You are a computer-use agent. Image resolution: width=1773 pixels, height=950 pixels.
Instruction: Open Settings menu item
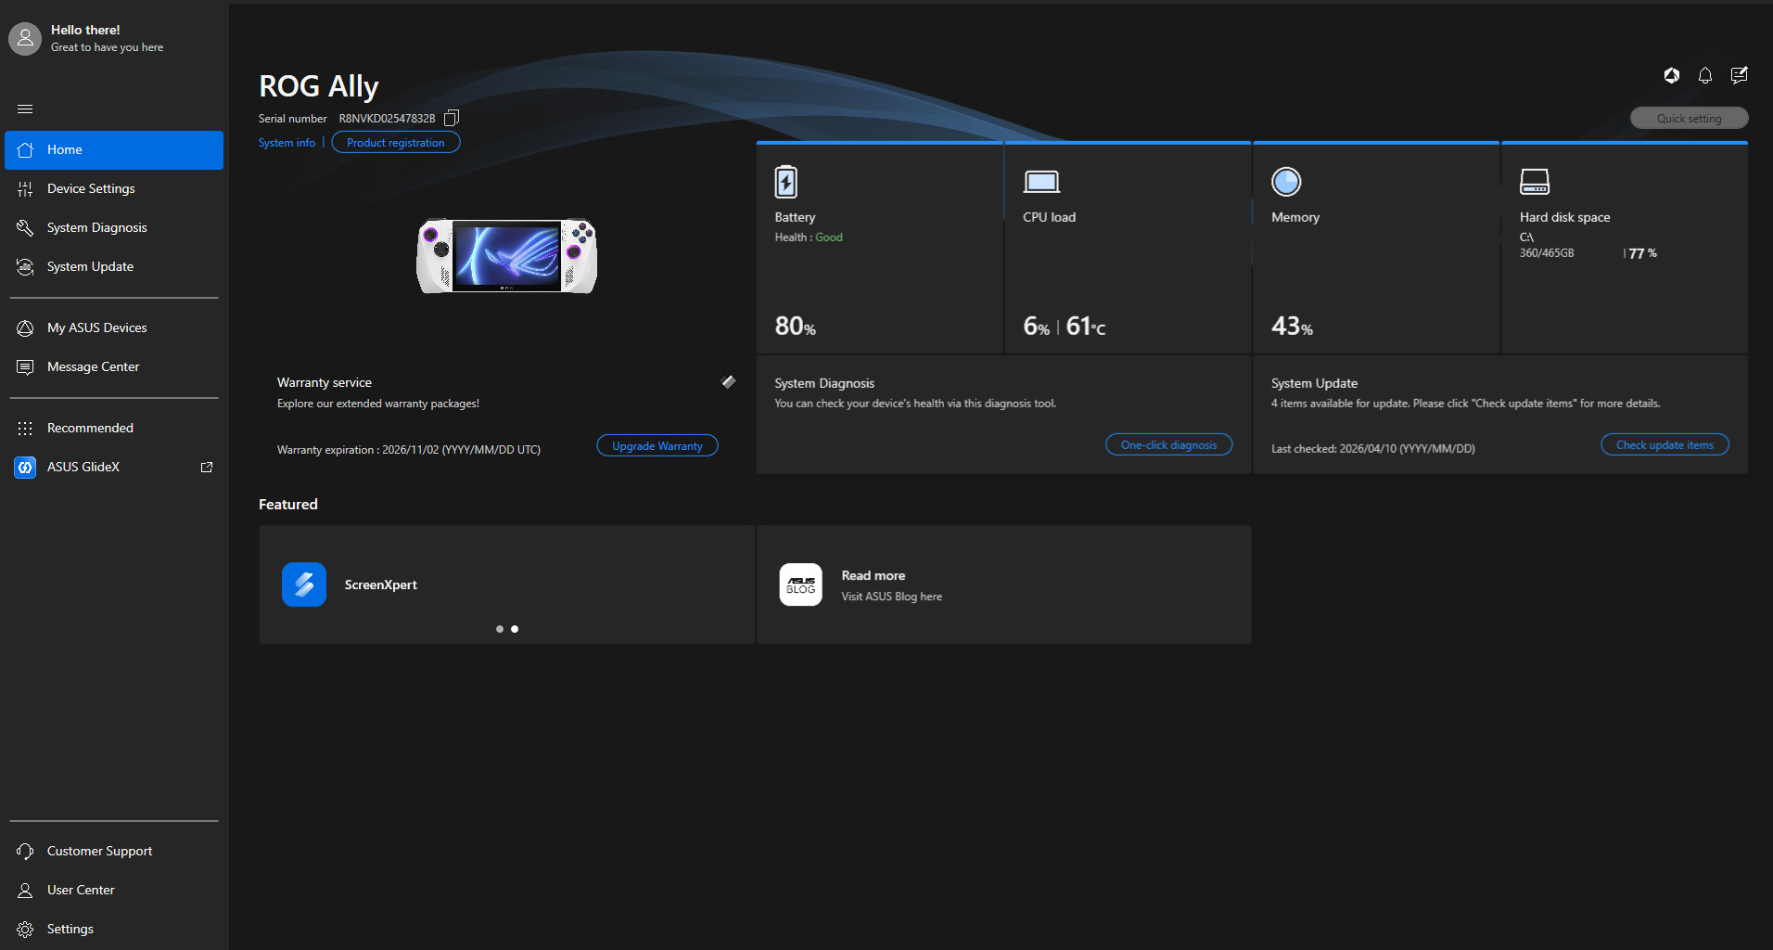point(114,929)
